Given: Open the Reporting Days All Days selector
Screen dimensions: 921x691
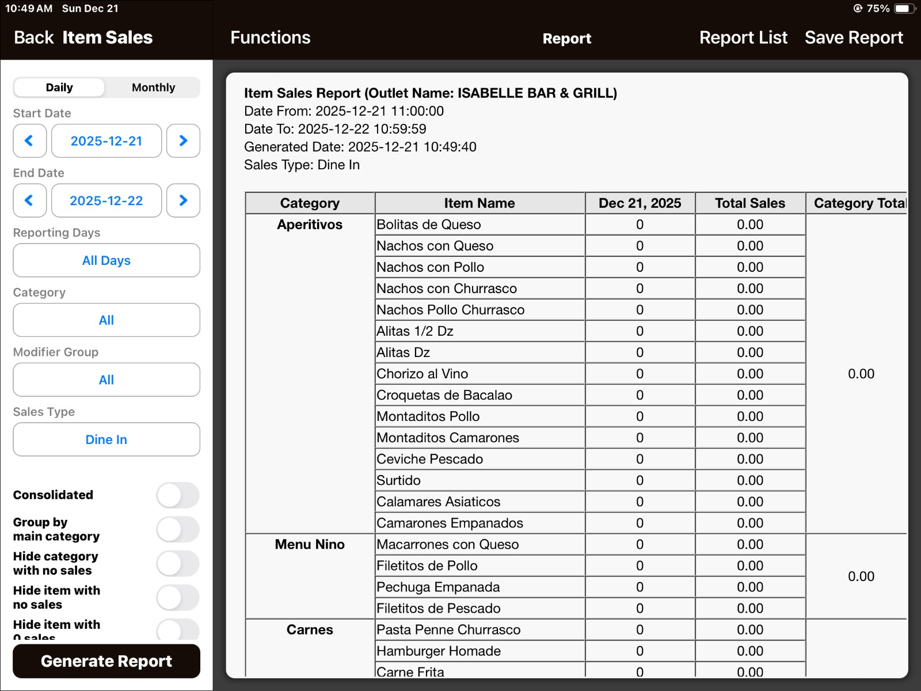Looking at the screenshot, I should [106, 260].
